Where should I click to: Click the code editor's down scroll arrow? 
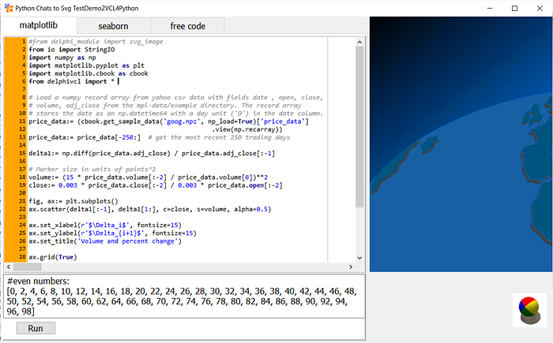tap(359, 258)
